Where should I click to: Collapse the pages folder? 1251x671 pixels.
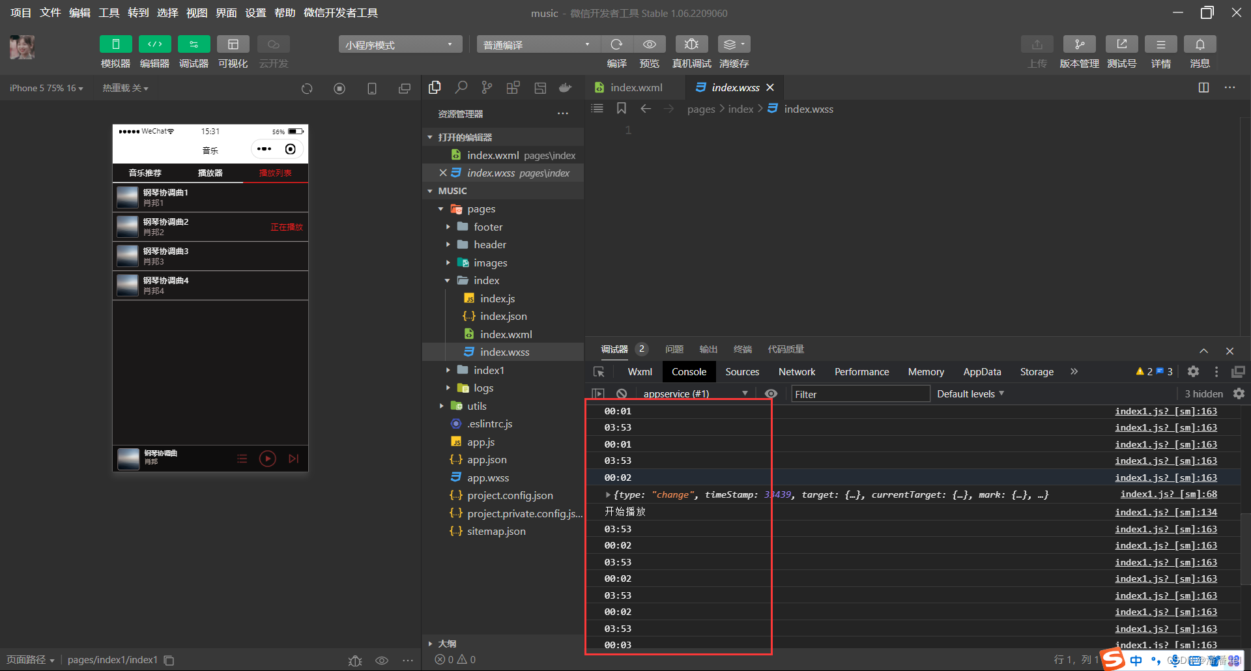click(441, 209)
